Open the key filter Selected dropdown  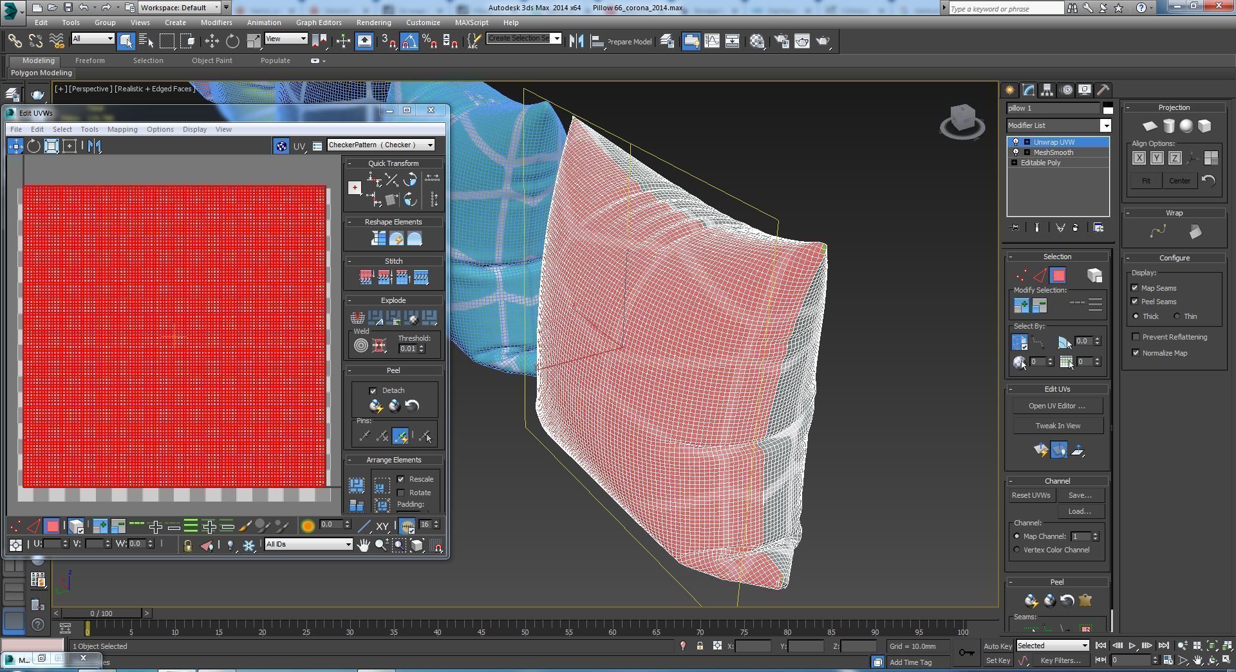(1053, 646)
